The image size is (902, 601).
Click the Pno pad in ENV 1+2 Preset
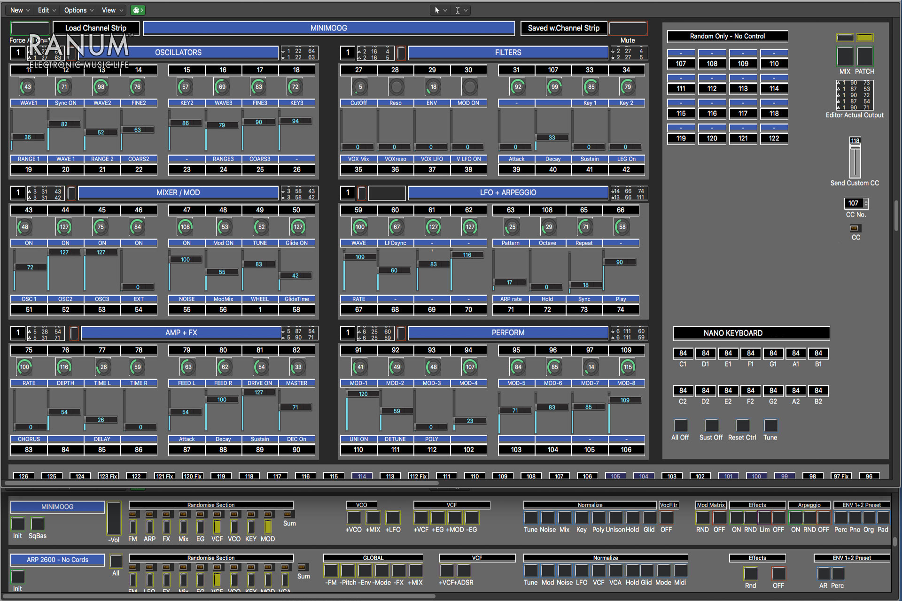[x=855, y=518]
